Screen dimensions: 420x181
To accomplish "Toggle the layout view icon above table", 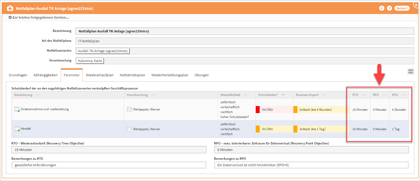I will (x=411, y=72).
